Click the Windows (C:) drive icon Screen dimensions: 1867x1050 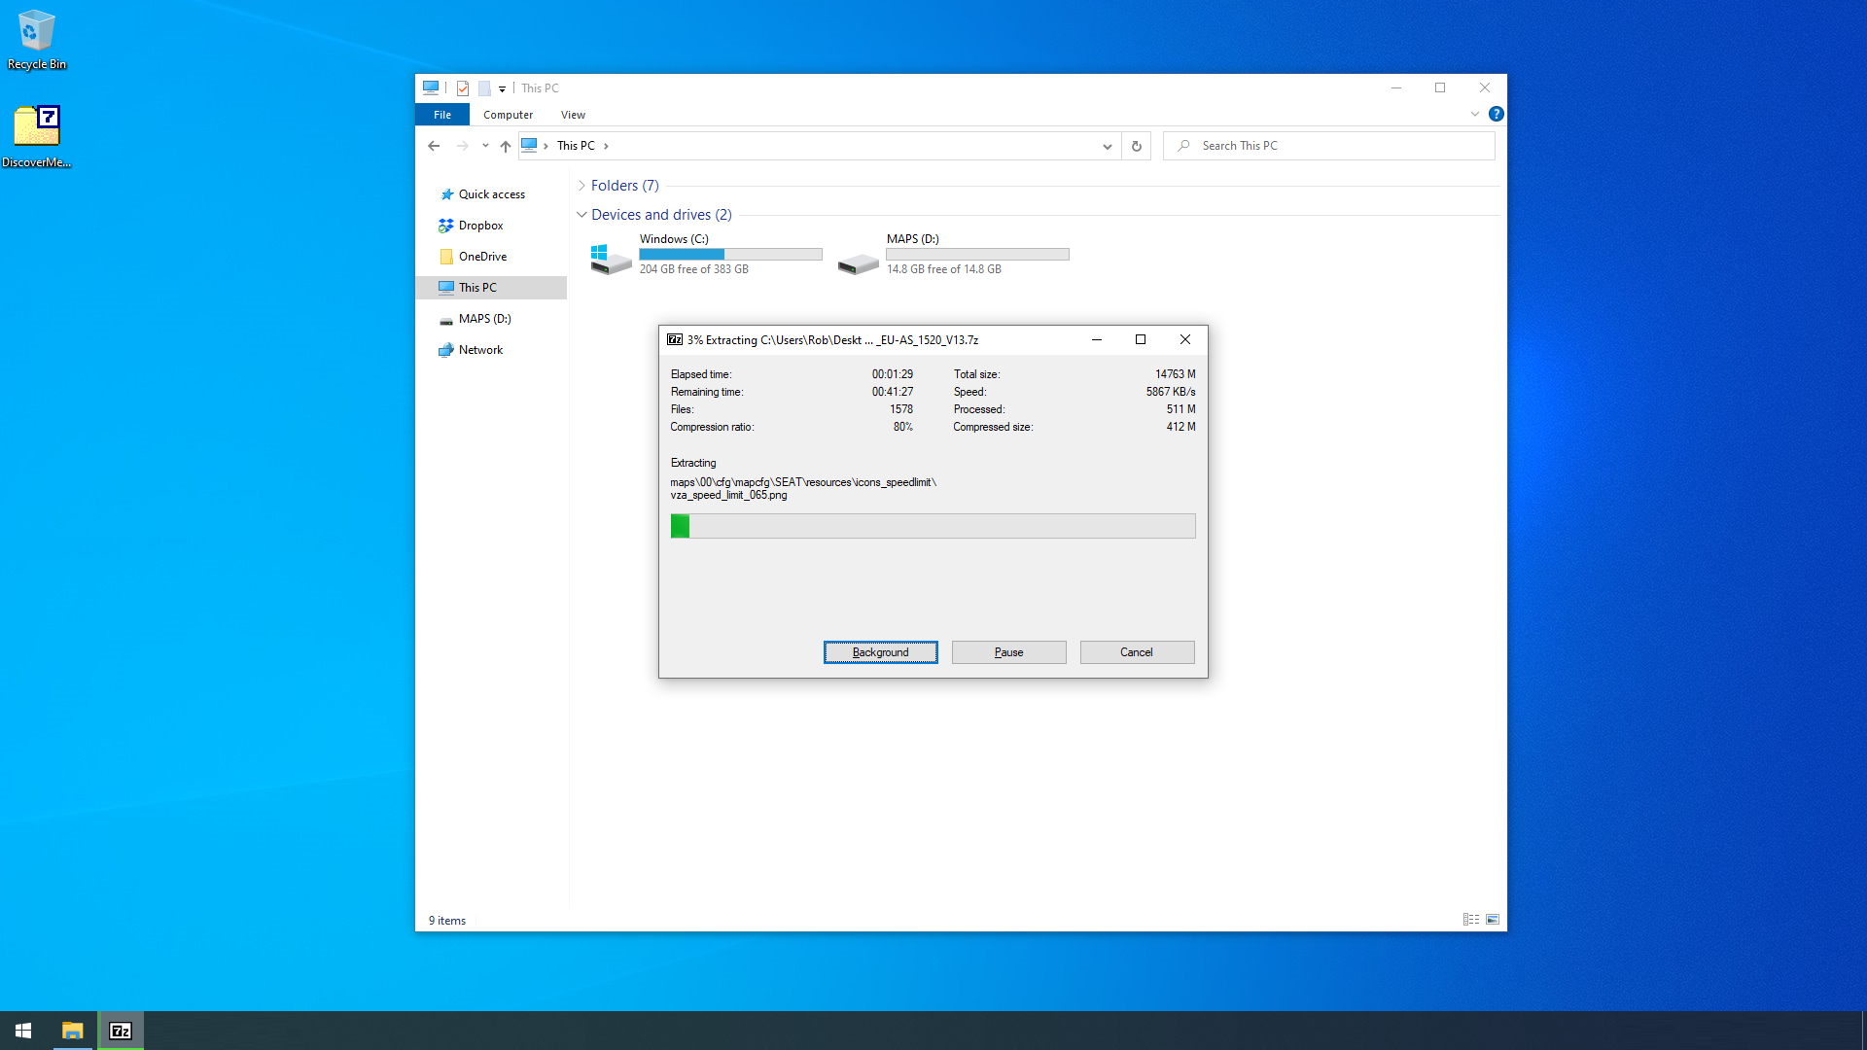[611, 258]
